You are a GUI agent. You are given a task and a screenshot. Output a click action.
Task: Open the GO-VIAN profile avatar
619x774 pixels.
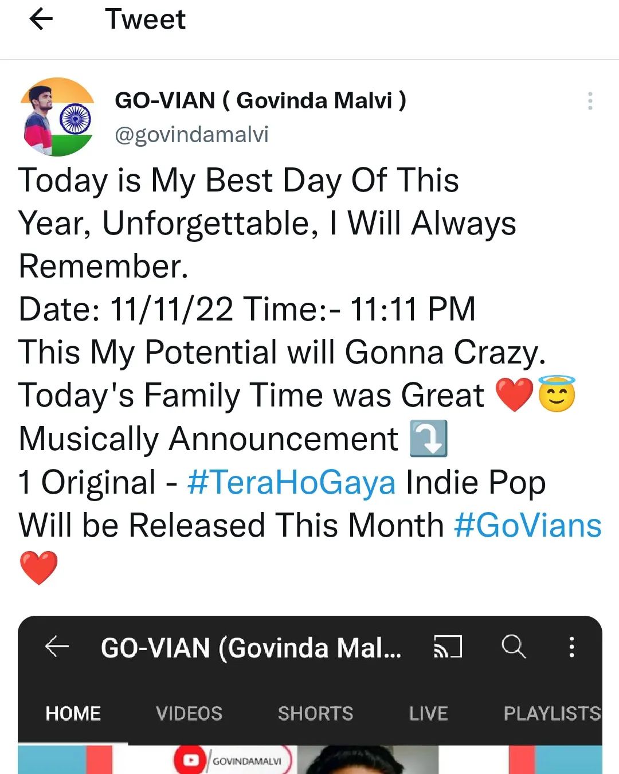57,118
